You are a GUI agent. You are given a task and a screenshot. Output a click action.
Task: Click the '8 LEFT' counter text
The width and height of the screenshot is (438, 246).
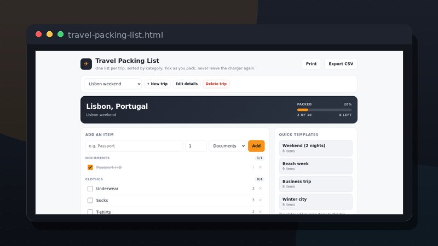click(345, 115)
